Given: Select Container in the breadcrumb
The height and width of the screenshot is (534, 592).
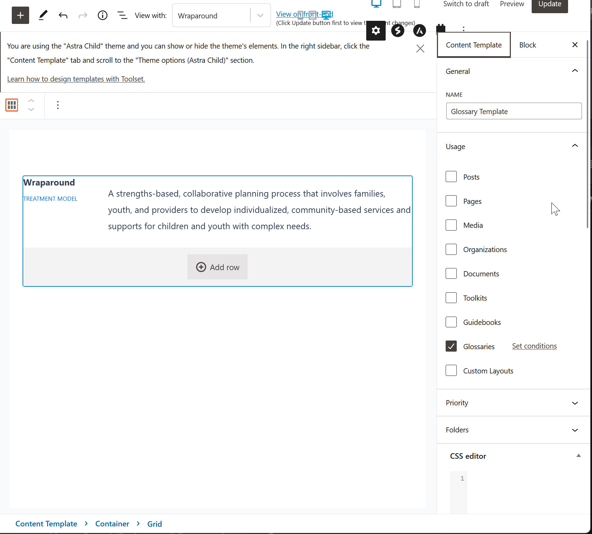Looking at the screenshot, I should tap(112, 524).
